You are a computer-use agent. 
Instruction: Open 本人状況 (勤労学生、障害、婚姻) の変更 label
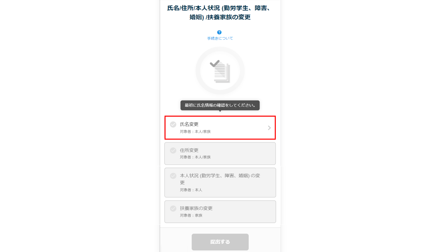[220, 179]
